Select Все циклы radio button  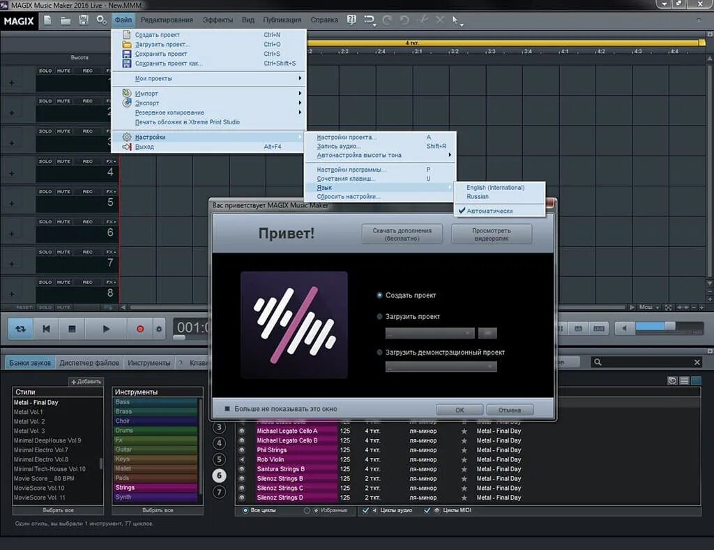pyautogui.click(x=245, y=510)
